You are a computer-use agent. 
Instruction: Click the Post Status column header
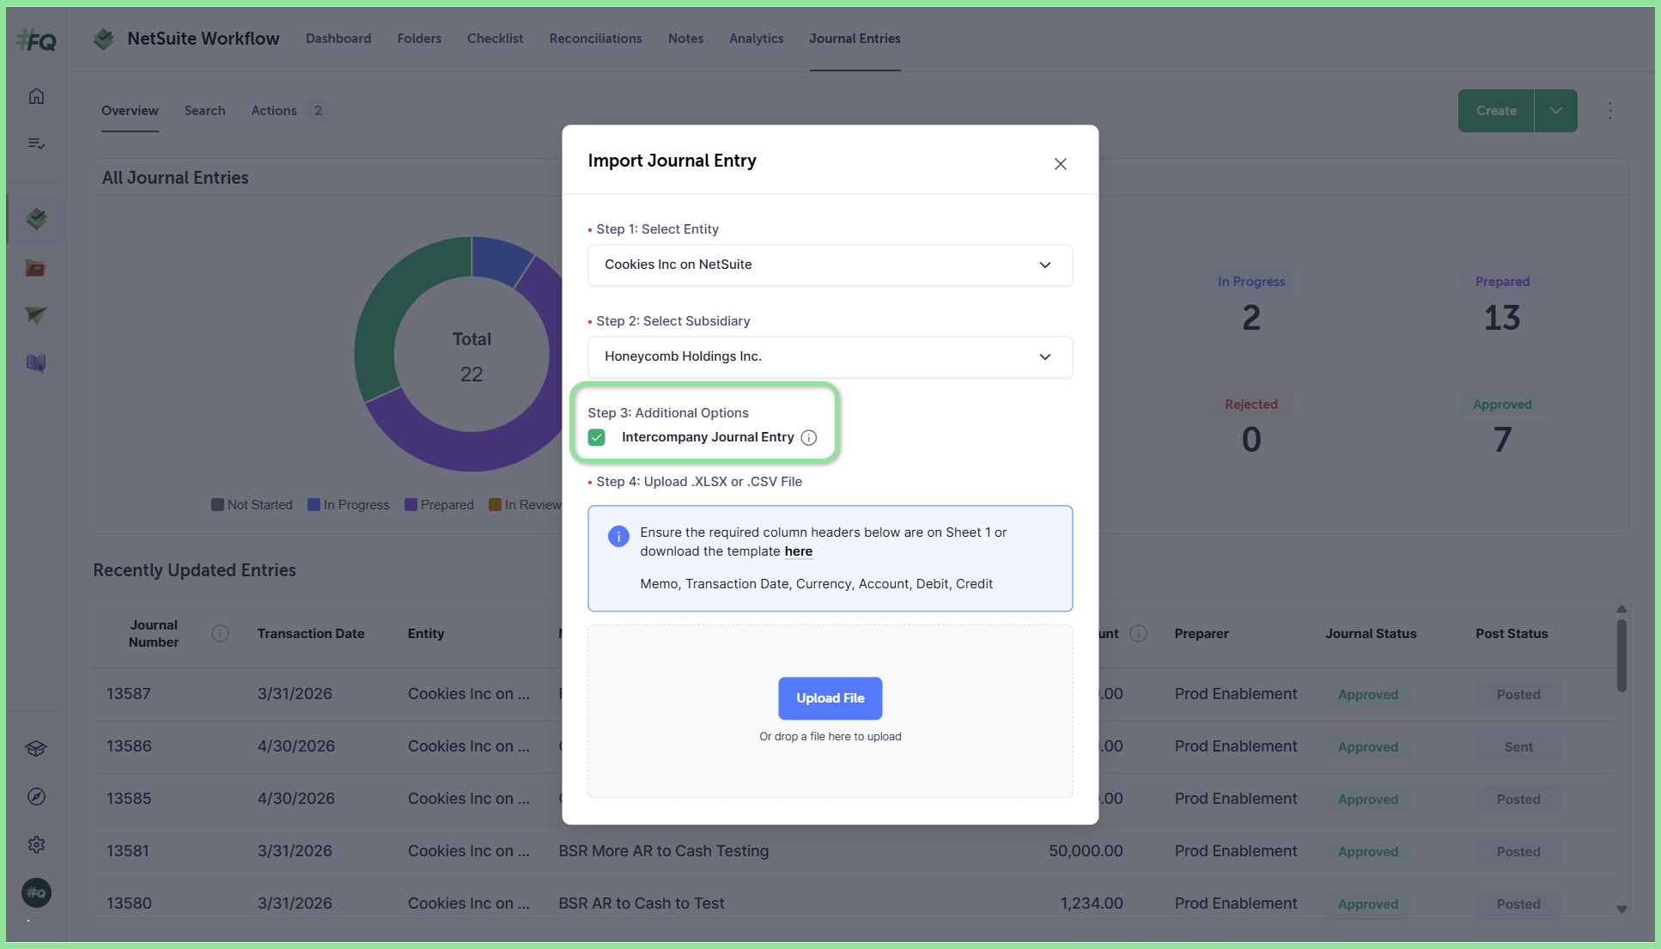[x=1512, y=634]
